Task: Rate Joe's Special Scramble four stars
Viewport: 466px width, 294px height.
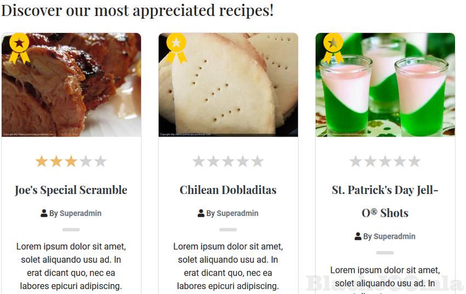Action: [x=86, y=162]
